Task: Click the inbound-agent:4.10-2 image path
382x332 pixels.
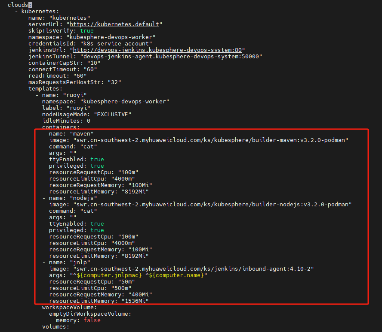Action: [194, 269]
